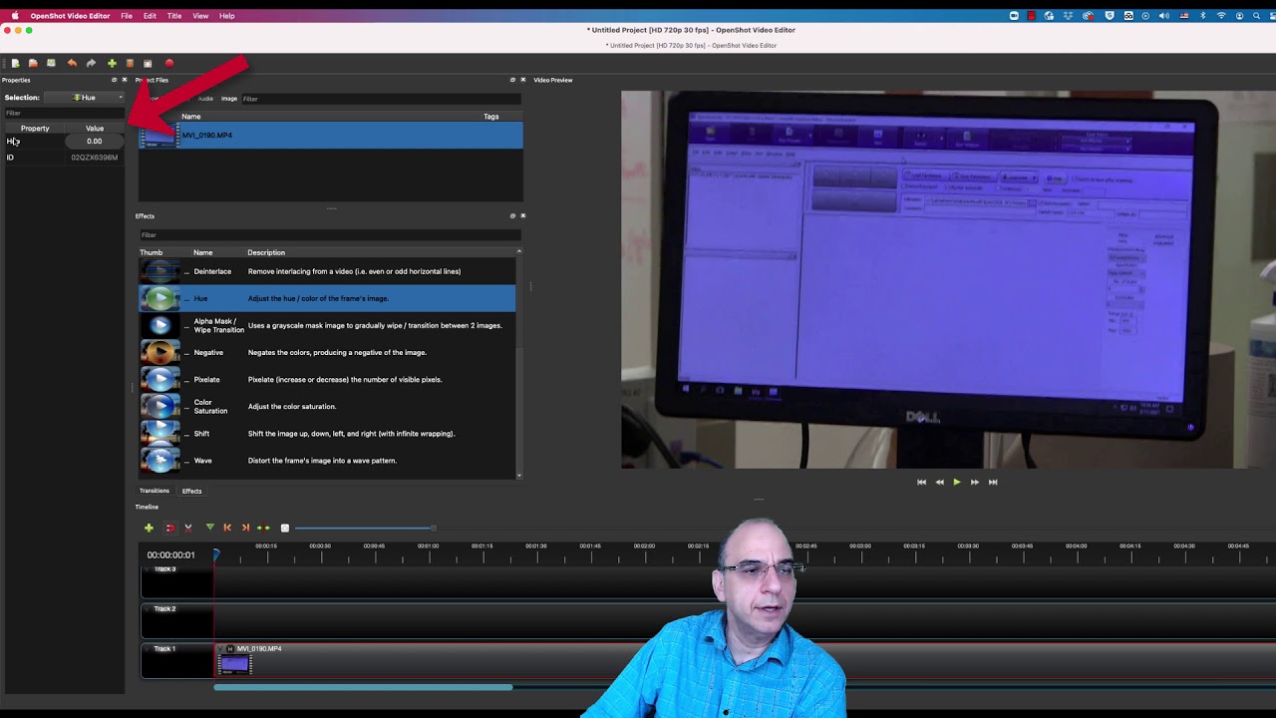This screenshot has width=1276, height=718.
Task: Click the Undo arrow icon
Action: click(x=72, y=63)
